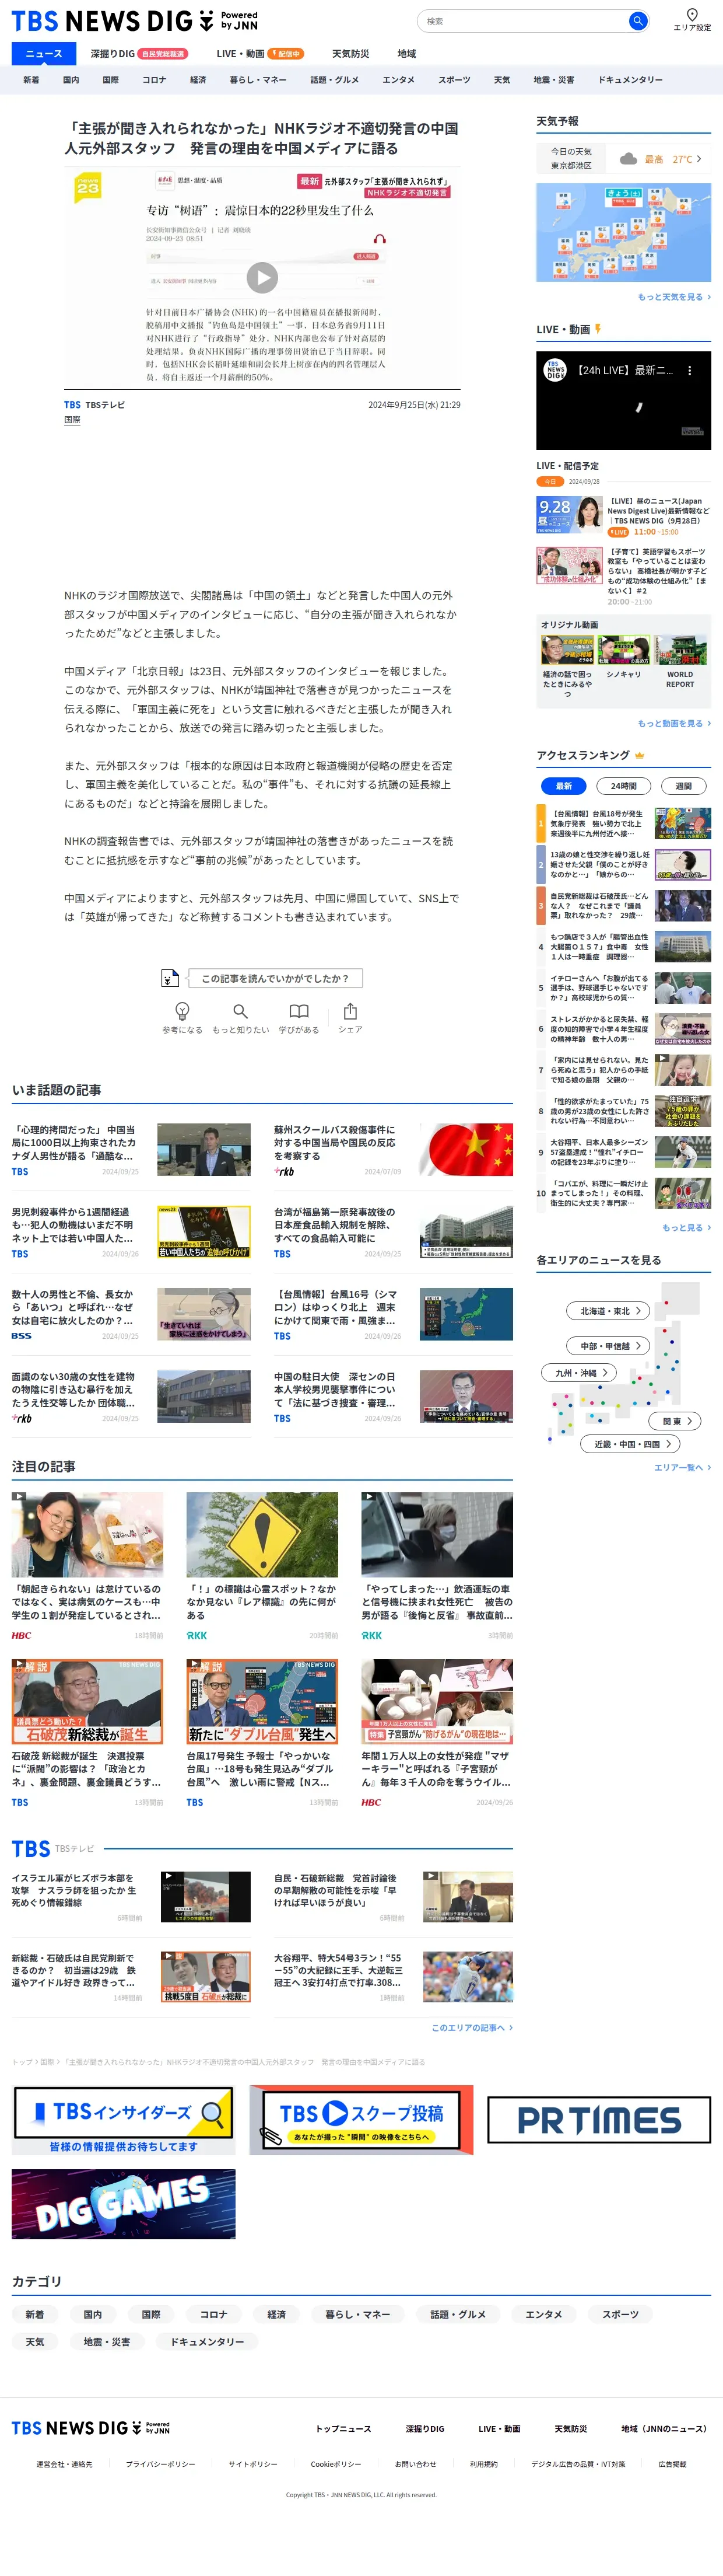Screen dimensions: 723x2576
Task: Expand 中部・甲信越 area news
Action: pyautogui.click(x=609, y=1346)
